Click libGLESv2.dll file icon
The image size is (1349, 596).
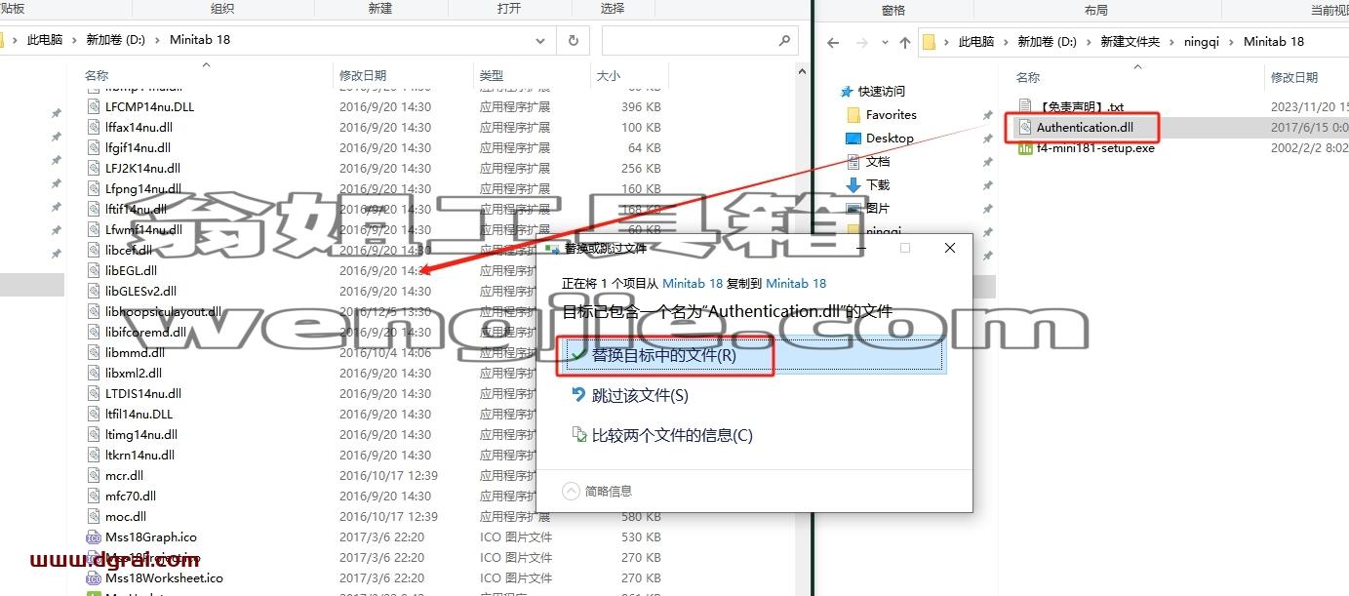[x=94, y=291]
